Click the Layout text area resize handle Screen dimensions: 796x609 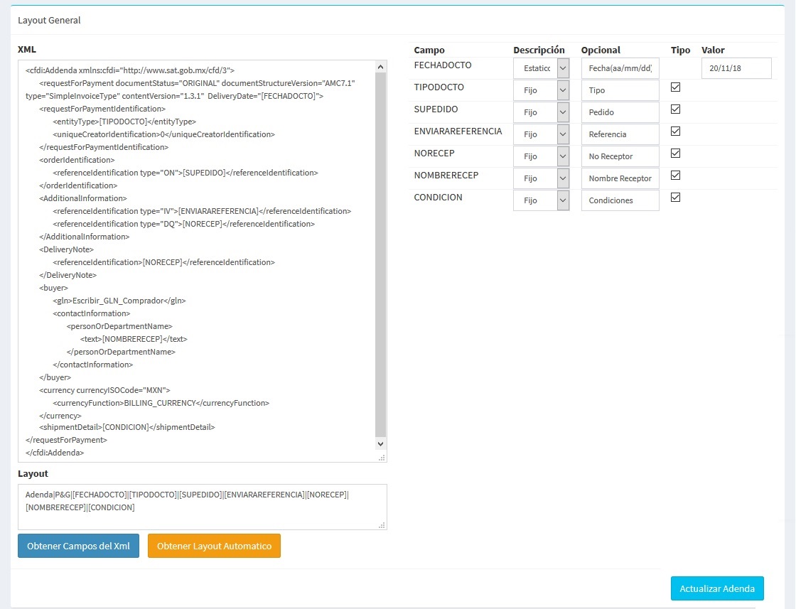pos(382,525)
